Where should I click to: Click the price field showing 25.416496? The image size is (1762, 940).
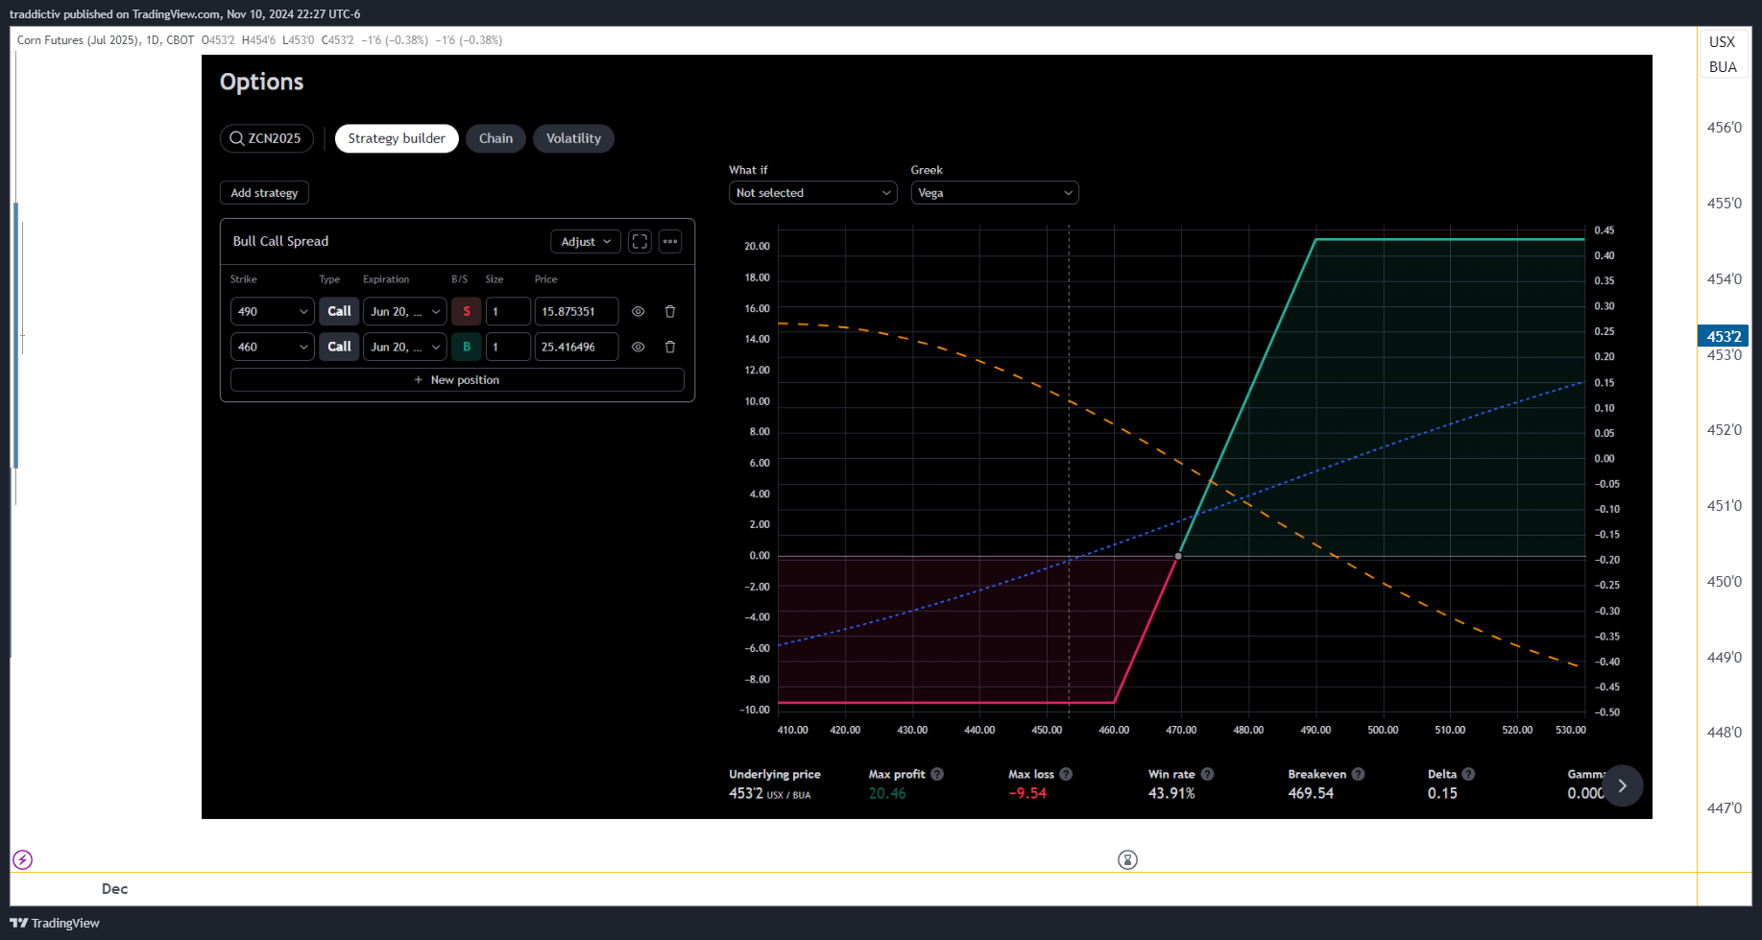576,347
